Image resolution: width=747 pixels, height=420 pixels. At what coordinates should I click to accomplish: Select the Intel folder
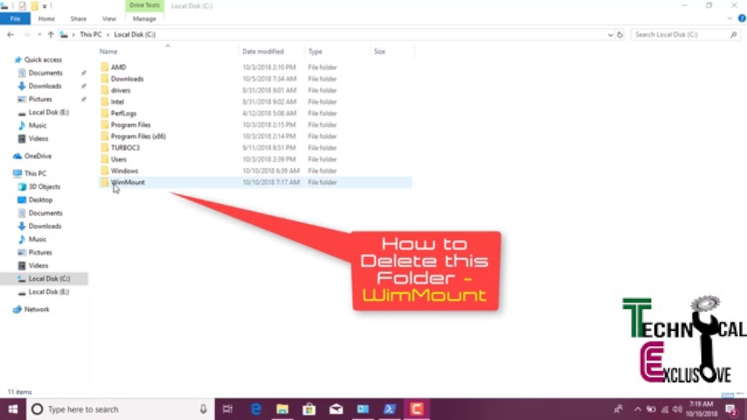117,101
